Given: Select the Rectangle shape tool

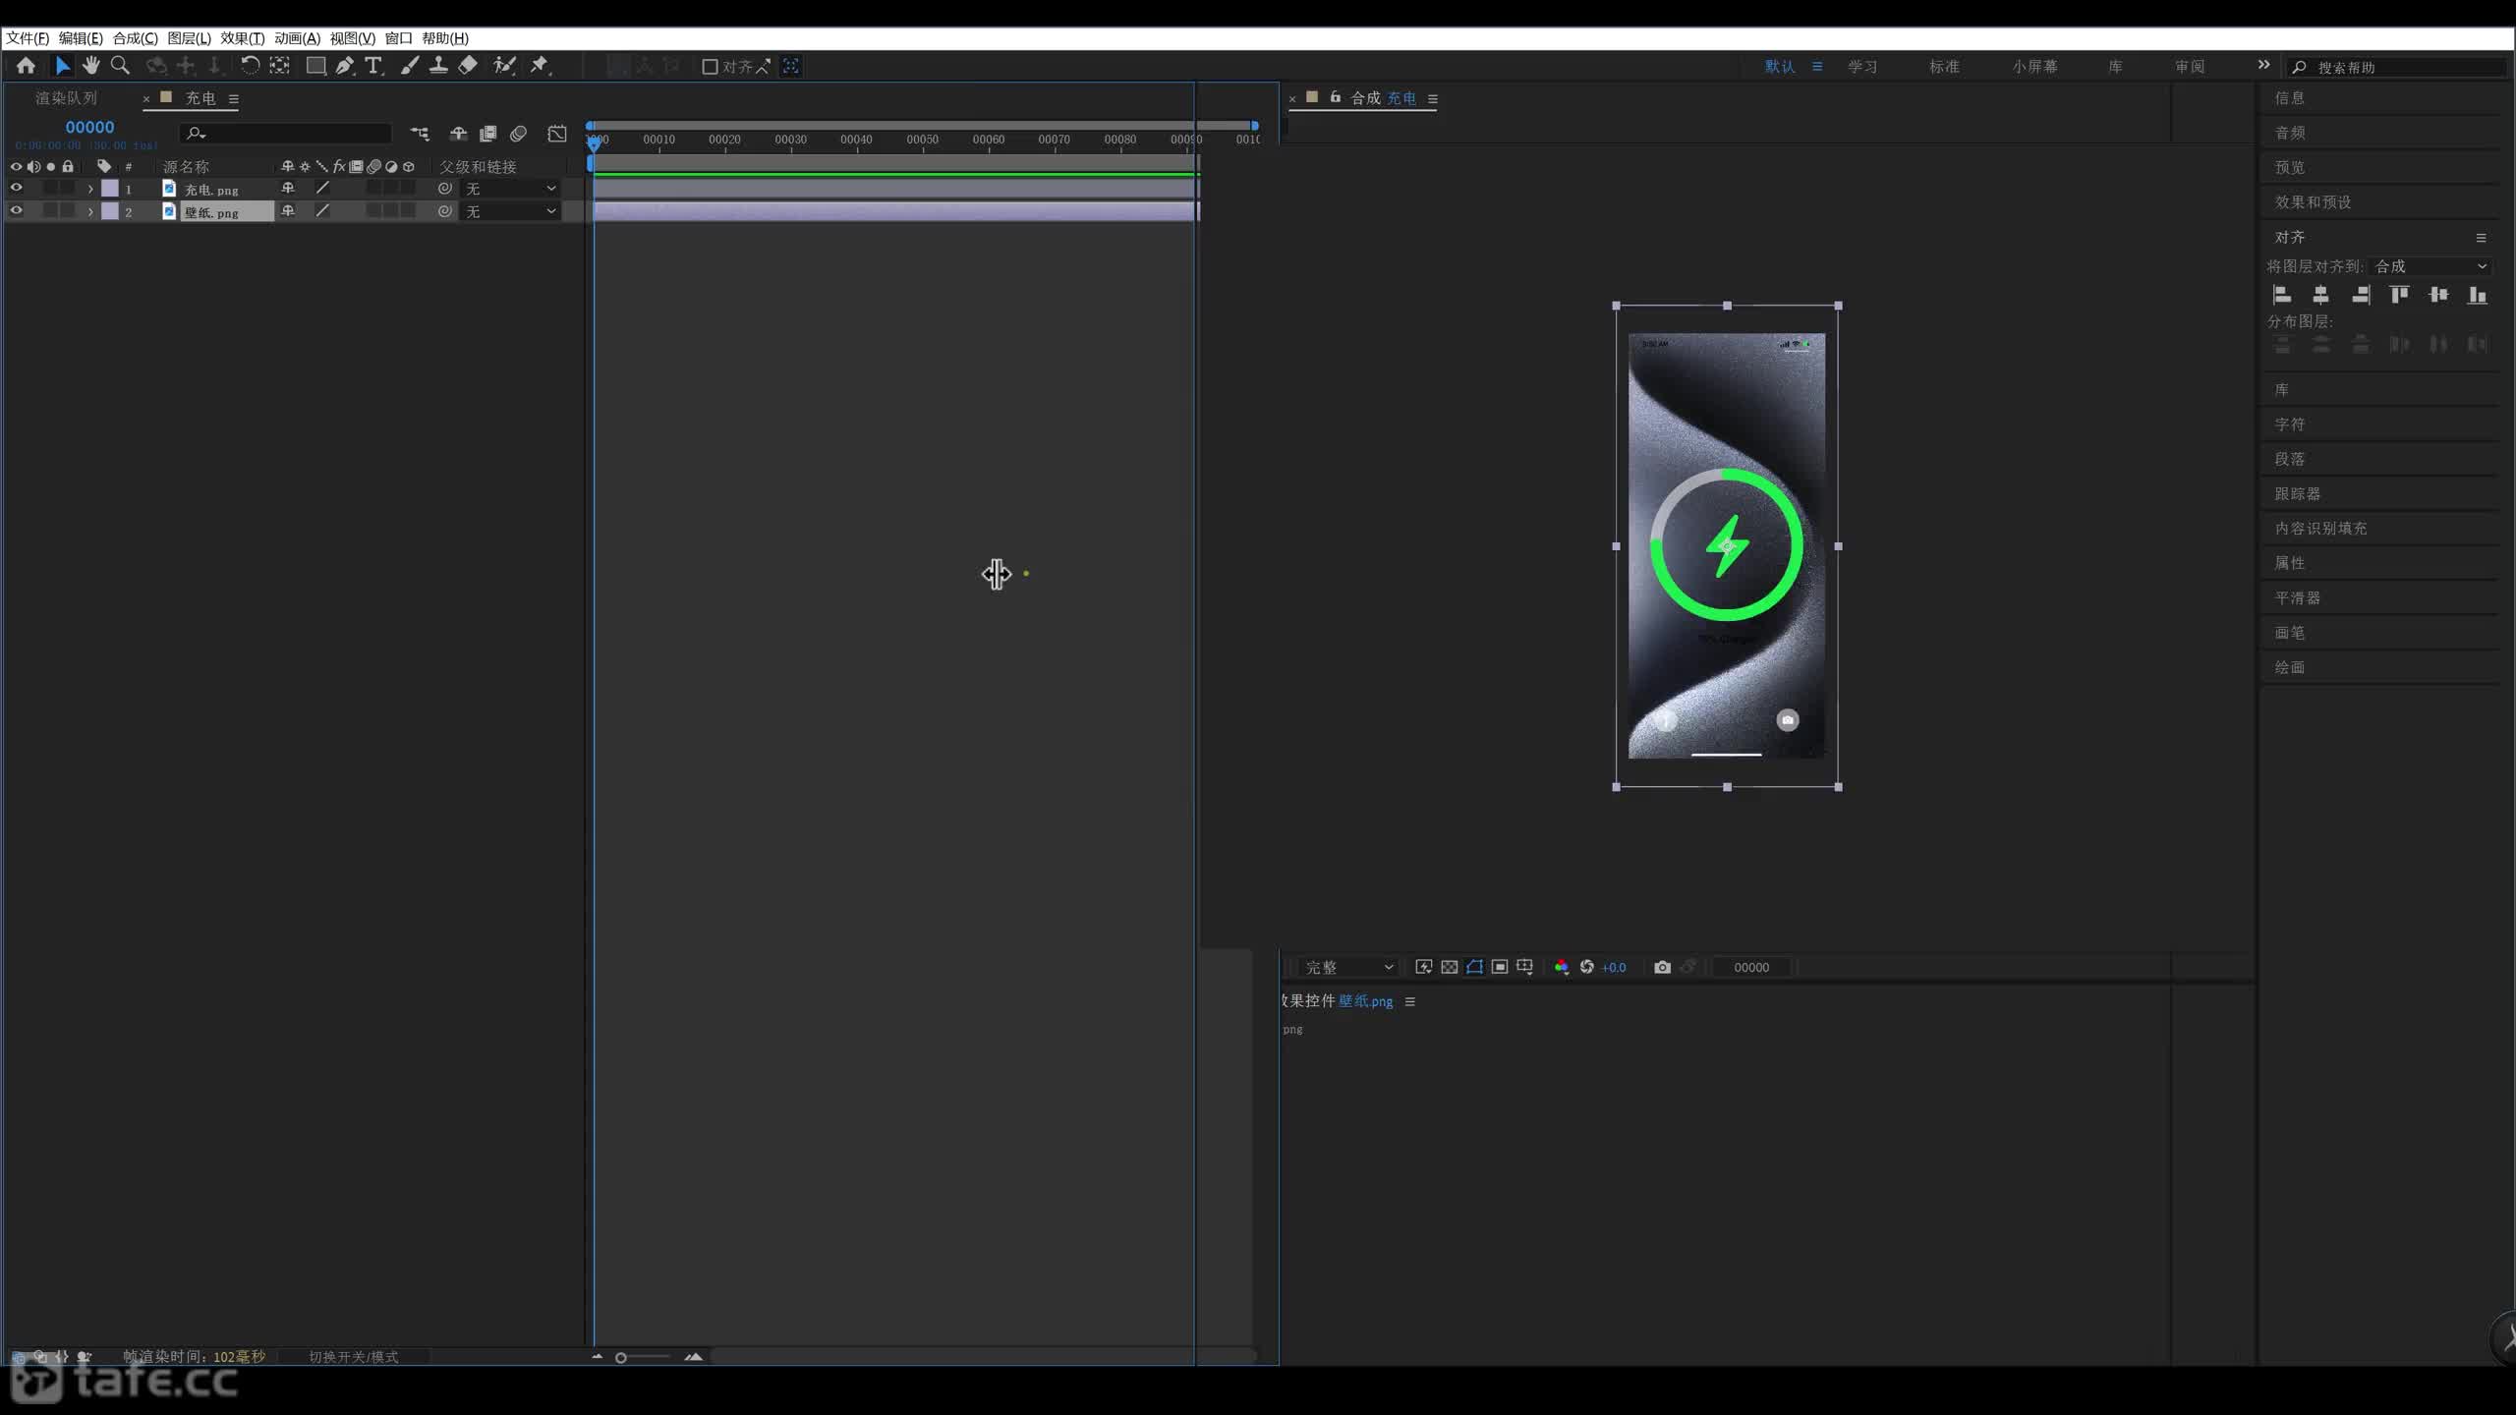Looking at the screenshot, I should (315, 66).
